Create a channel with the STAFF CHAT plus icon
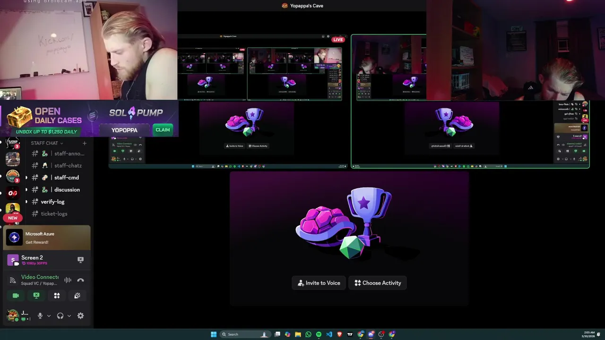 coord(84,143)
